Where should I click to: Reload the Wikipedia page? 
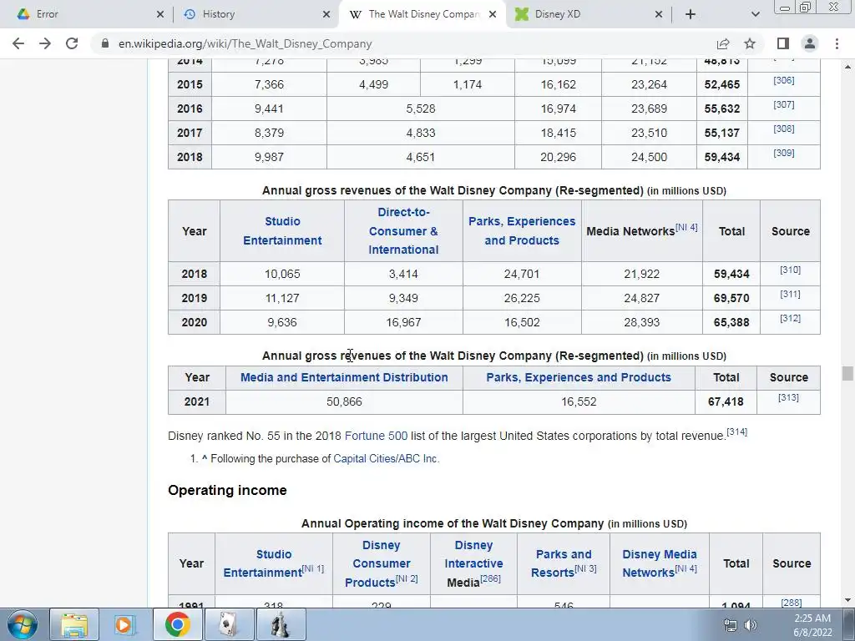pos(72,43)
